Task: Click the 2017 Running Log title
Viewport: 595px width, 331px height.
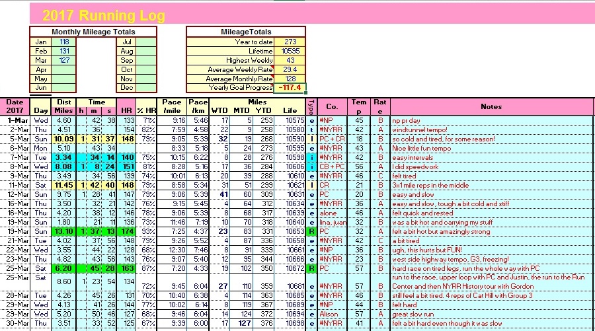Action: (104, 16)
